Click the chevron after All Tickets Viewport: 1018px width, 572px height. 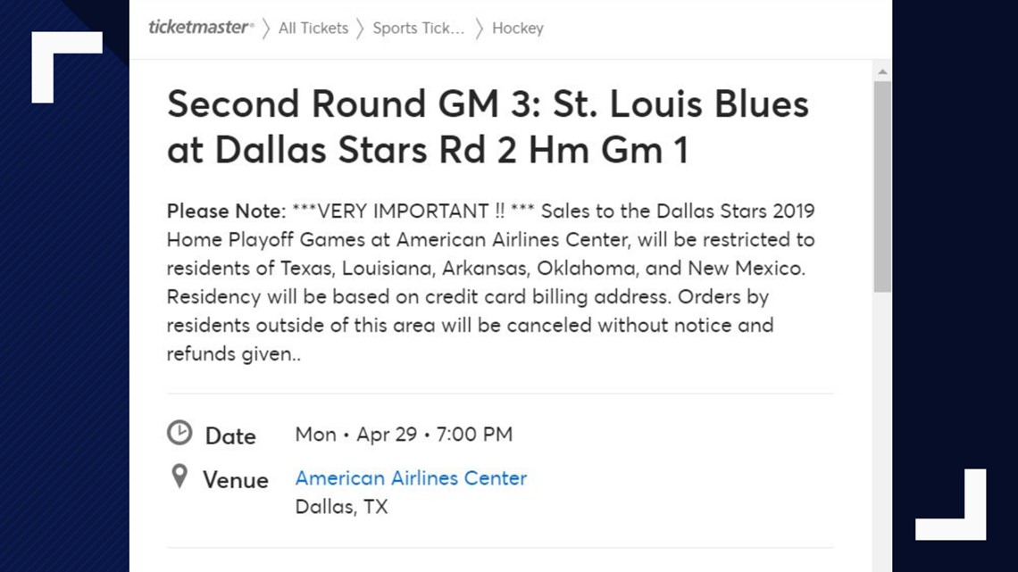[360, 28]
